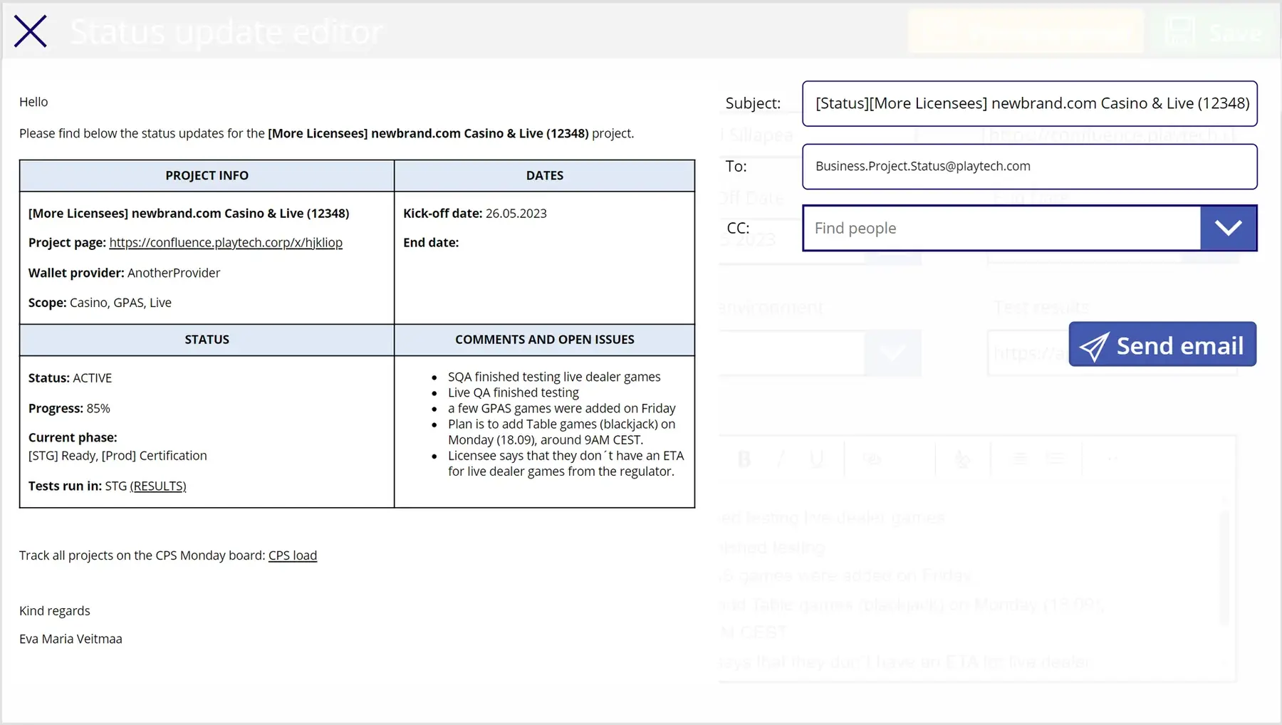Click the Progress: 85% text
1282x725 pixels.
(69, 409)
